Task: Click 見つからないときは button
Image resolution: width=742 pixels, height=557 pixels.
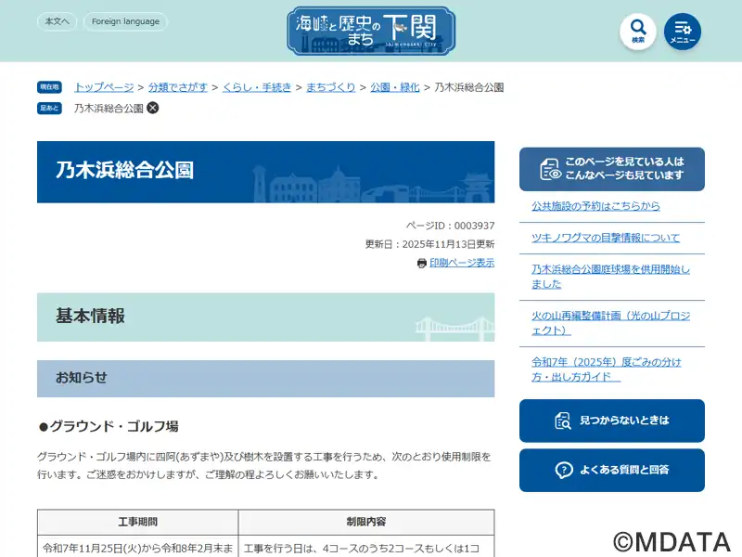Action: (x=612, y=421)
